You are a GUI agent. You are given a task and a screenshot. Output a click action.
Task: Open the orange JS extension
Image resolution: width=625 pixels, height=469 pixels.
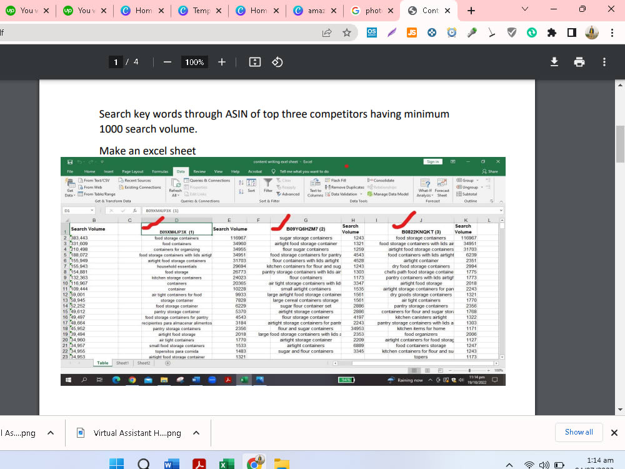[x=412, y=33]
